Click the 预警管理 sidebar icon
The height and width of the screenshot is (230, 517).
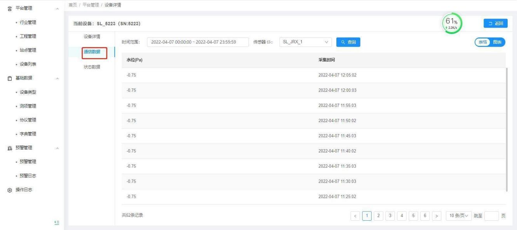(9, 148)
